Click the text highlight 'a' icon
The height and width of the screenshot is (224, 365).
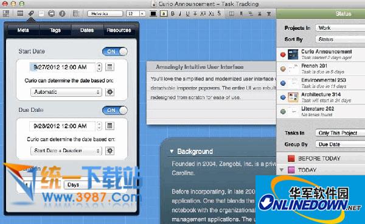[x=164, y=13]
